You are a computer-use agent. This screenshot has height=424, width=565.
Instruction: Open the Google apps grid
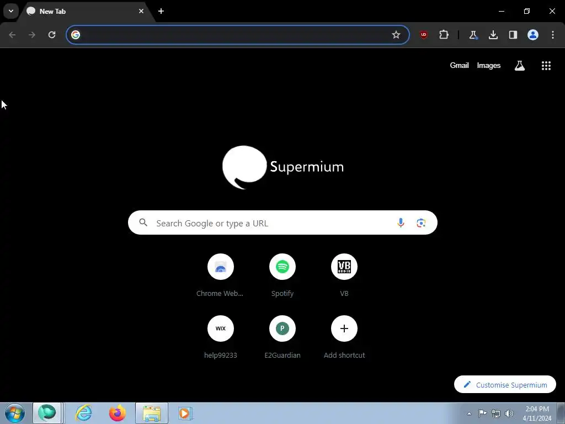click(x=546, y=65)
